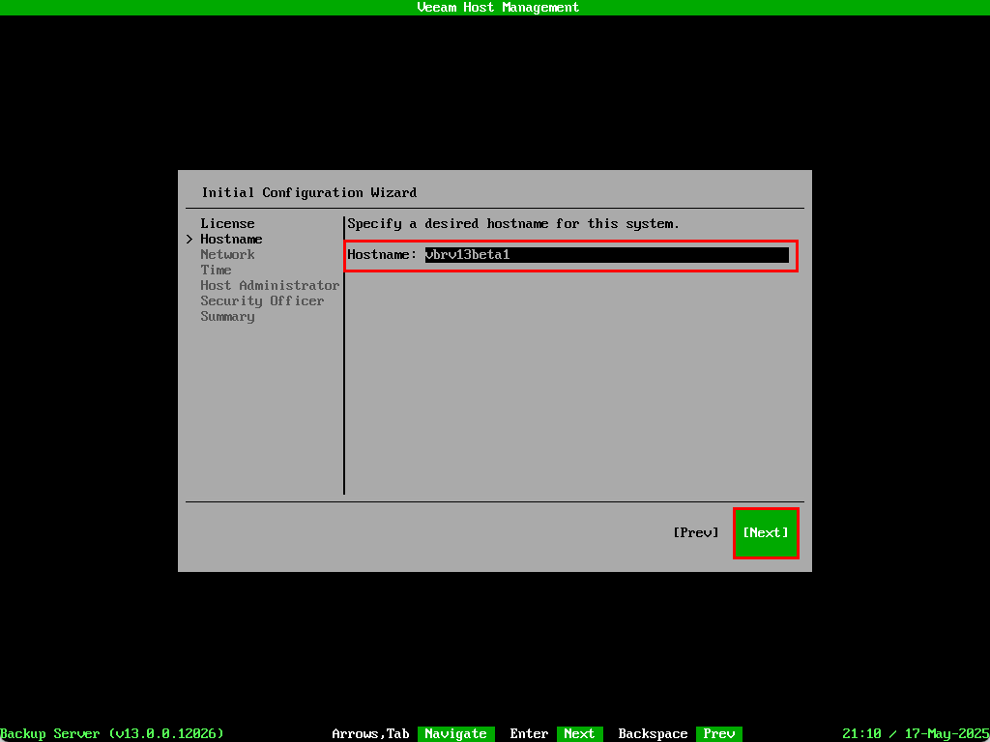Select the Hostname step in the sidebar
The height and width of the screenshot is (742, 990).
(x=231, y=239)
